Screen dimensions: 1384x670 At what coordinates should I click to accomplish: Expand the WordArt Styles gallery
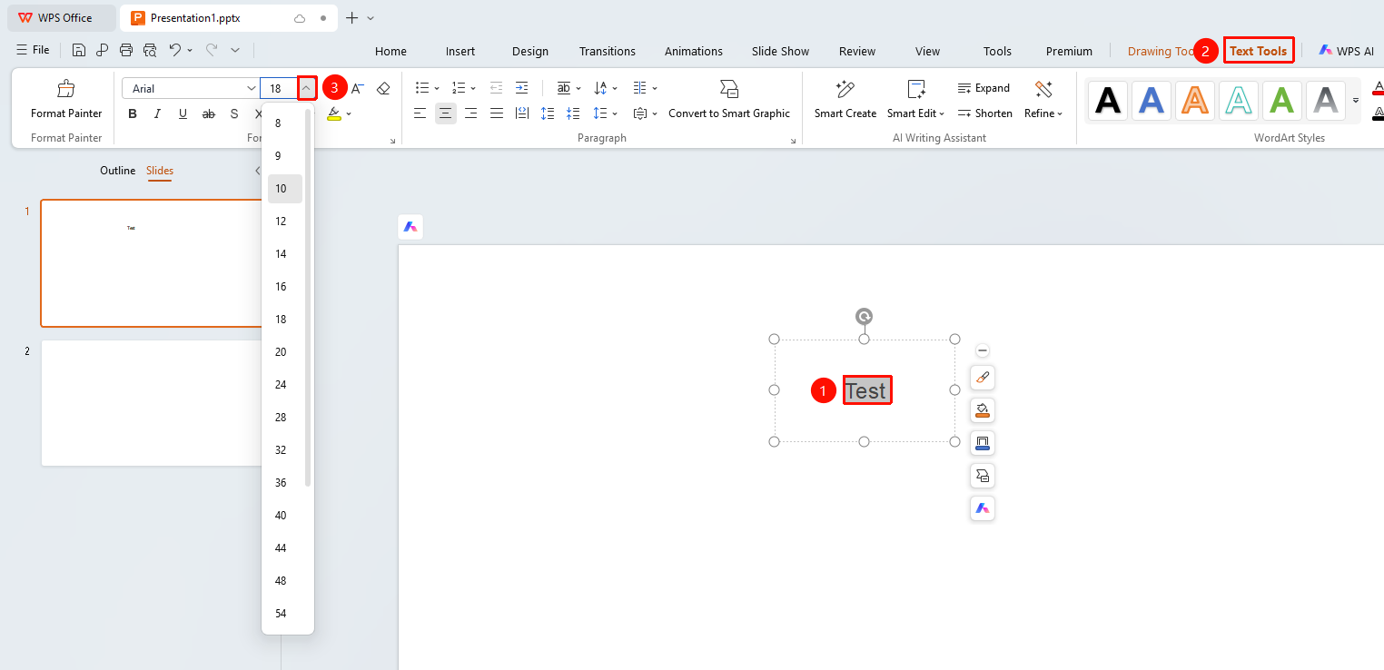point(1356,100)
